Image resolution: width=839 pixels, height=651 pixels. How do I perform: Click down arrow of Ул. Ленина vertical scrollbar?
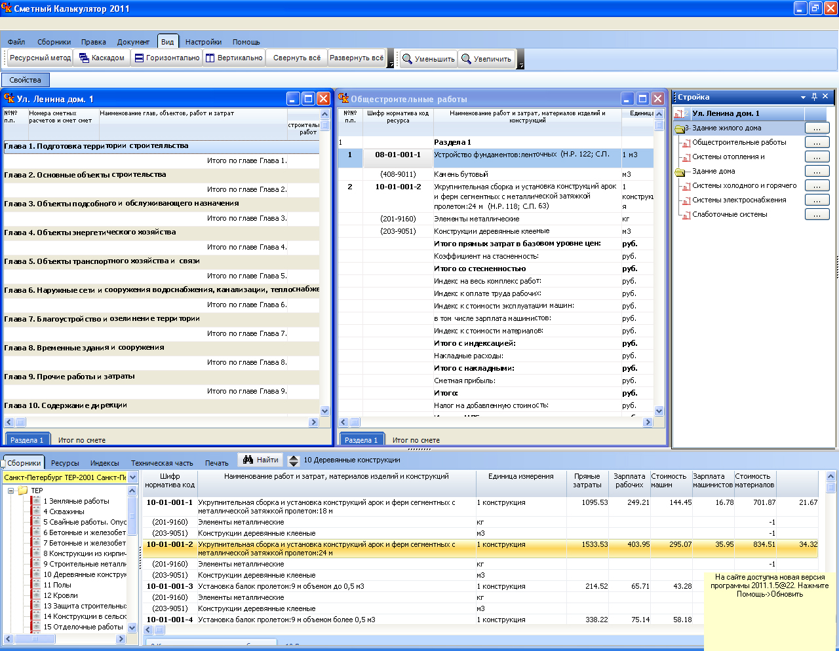325,411
